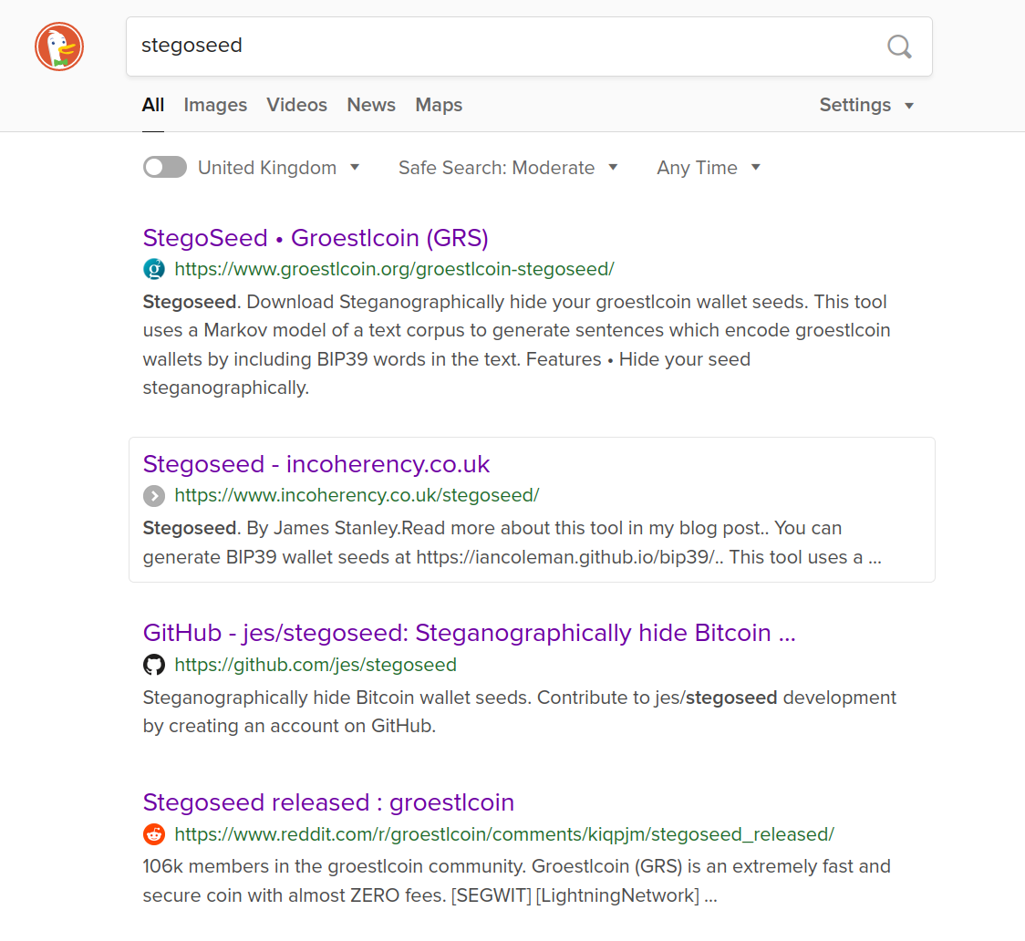Open the Settings dropdown menu
This screenshot has width=1025, height=941.
coord(866,105)
